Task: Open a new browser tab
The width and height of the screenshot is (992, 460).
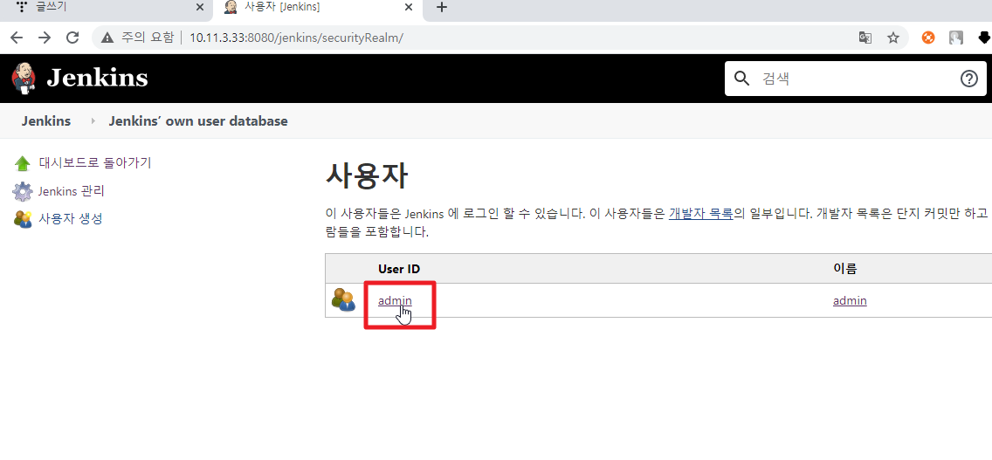Action: click(x=442, y=8)
